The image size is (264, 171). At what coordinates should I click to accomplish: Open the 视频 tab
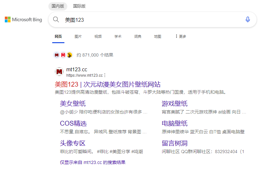(98, 36)
